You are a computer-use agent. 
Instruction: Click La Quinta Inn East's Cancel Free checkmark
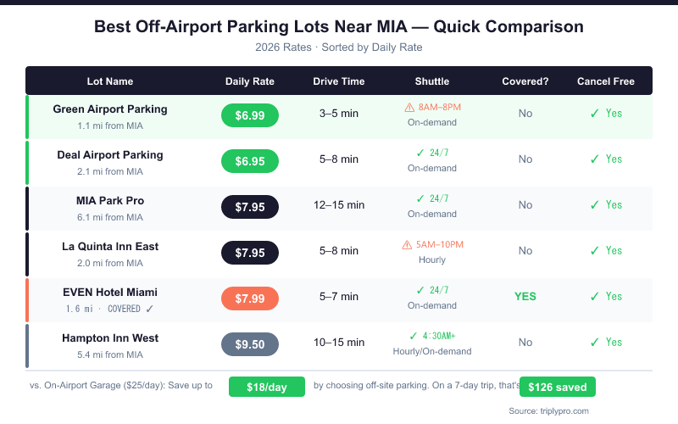pos(595,250)
